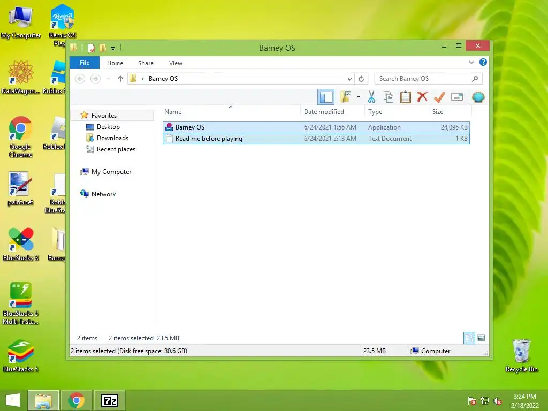The height and width of the screenshot is (411, 548).
Task: Copy selected files with copy icon
Action: click(x=389, y=97)
